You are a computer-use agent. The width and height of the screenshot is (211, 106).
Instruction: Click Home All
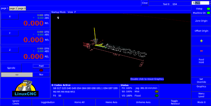click(x=80, y=102)
